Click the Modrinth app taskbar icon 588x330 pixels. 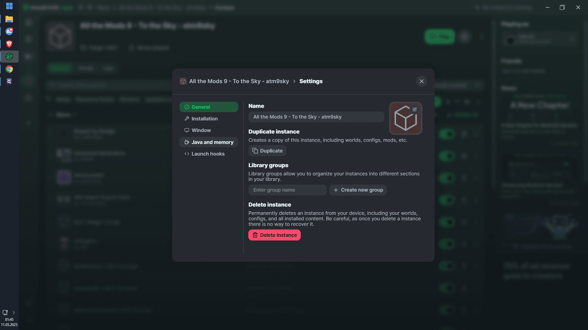pos(9,57)
